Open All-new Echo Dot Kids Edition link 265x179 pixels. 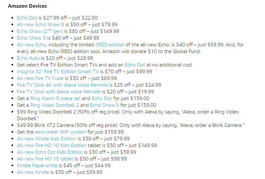pyautogui.click(x=50, y=152)
